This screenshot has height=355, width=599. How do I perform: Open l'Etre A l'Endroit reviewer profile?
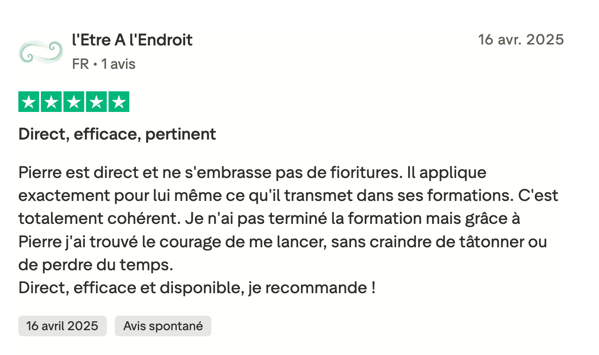pos(132,40)
